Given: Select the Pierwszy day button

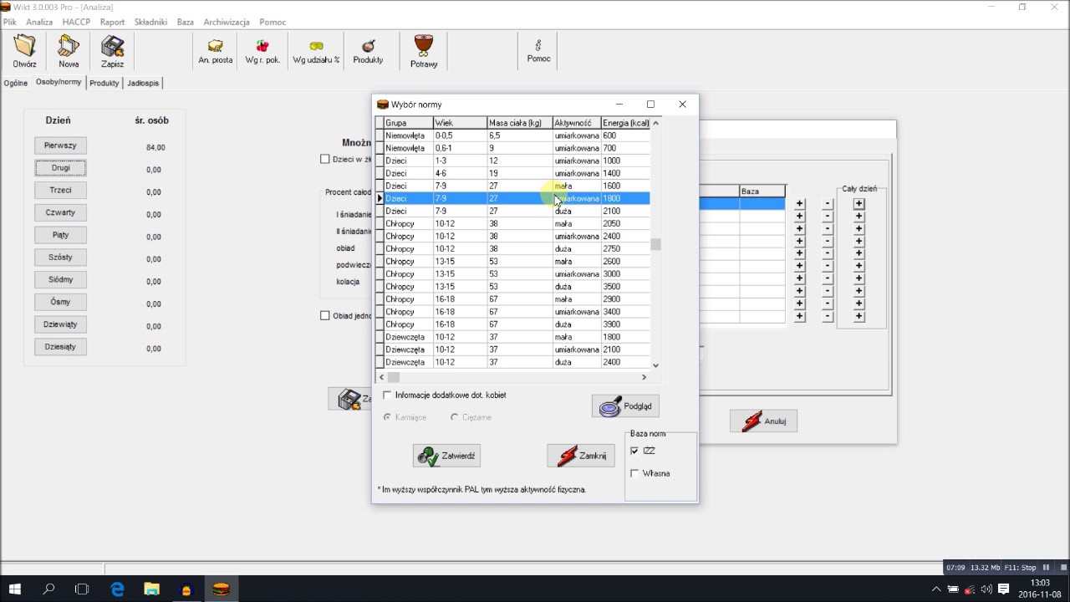Looking at the screenshot, I should pyautogui.click(x=60, y=145).
